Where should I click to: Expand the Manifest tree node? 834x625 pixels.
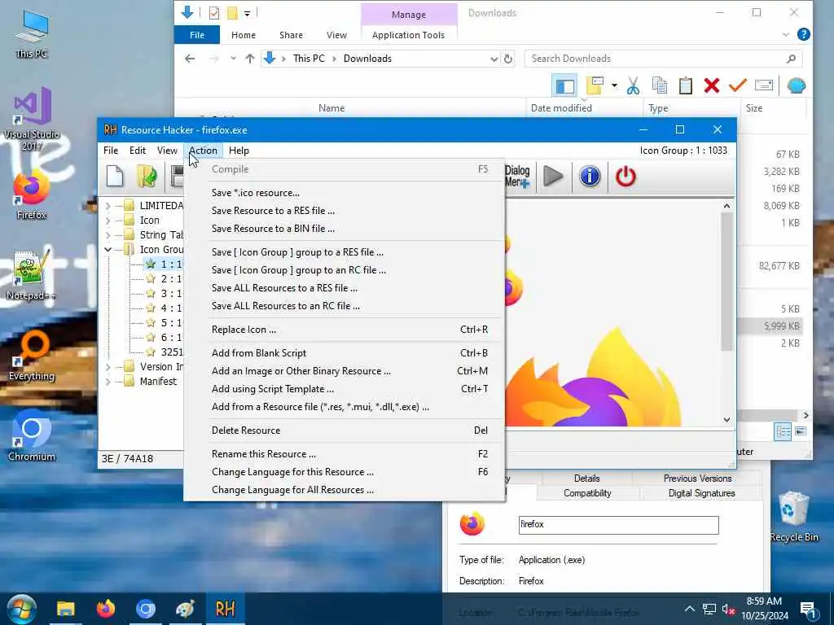point(108,381)
